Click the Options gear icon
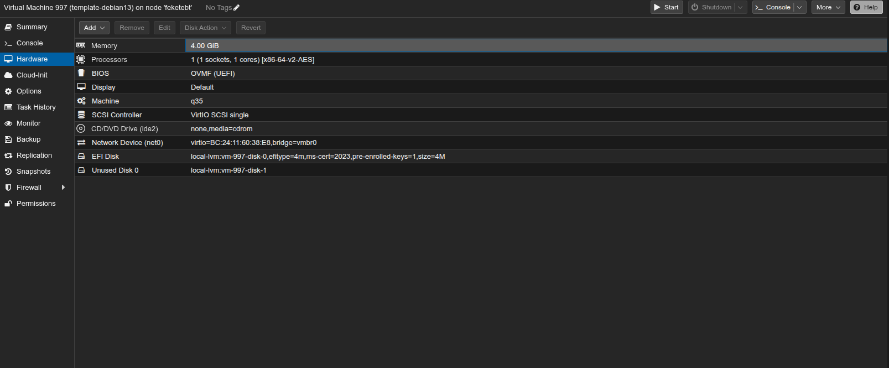This screenshot has height=368, width=889. tap(8, 91)
